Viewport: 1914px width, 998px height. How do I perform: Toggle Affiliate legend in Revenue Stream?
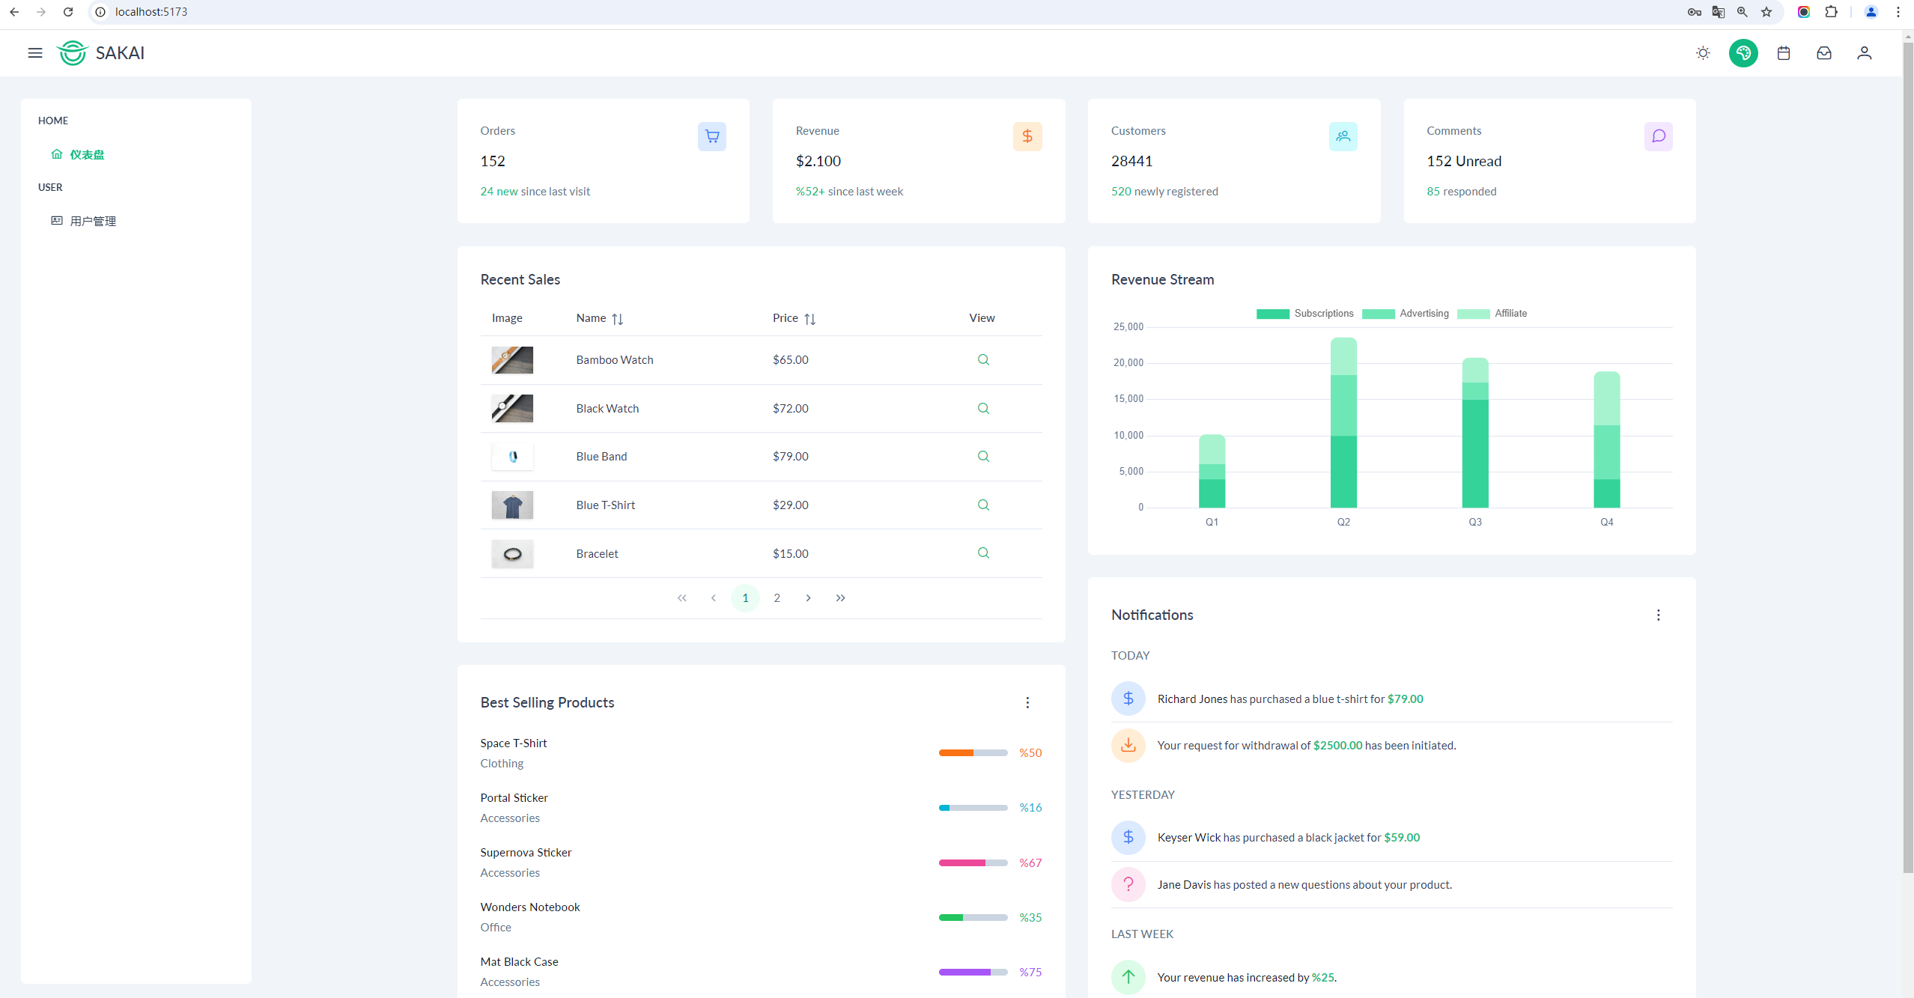click(1492, 314)
